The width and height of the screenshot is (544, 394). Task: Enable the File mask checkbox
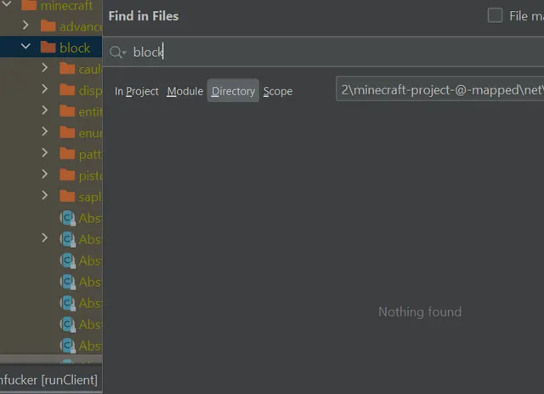(x=495, y=15)
